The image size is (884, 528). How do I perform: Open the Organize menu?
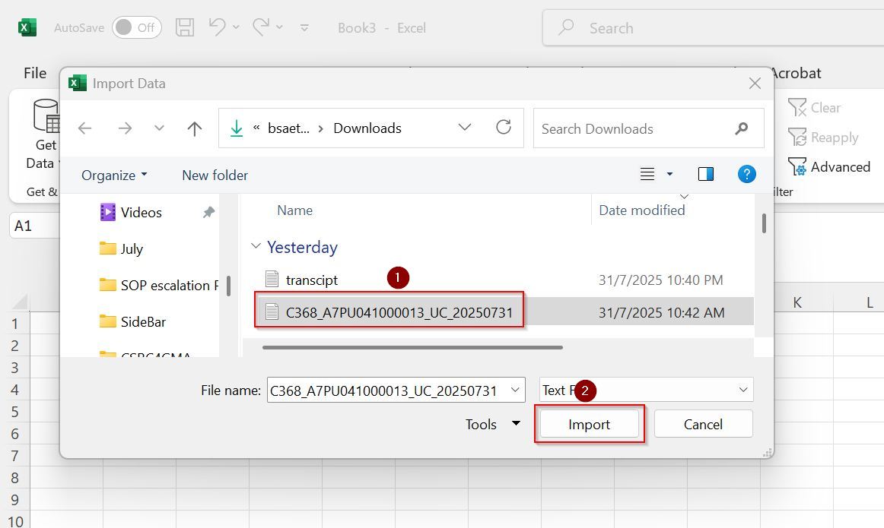tap(114, 175)
